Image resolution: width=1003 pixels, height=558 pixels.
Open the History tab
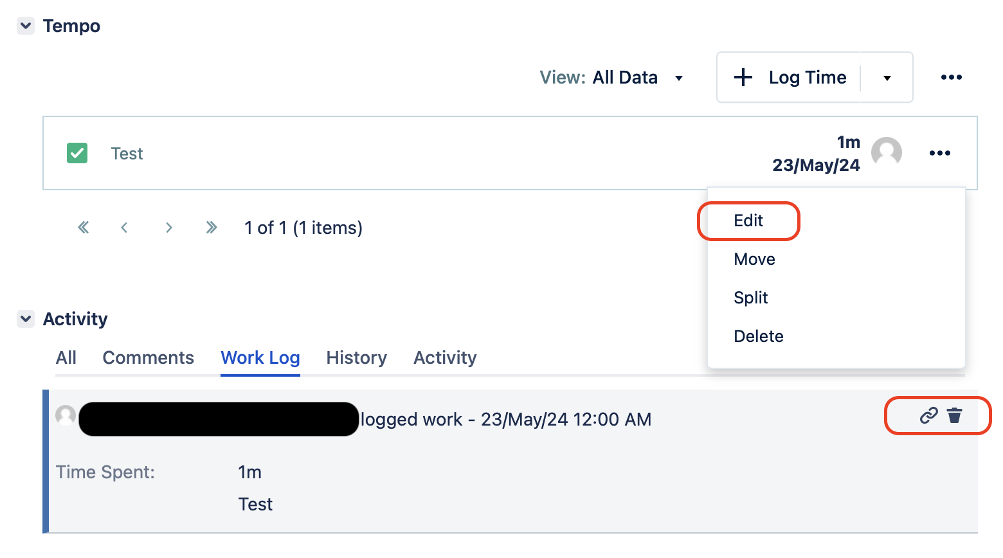(356, 357)
